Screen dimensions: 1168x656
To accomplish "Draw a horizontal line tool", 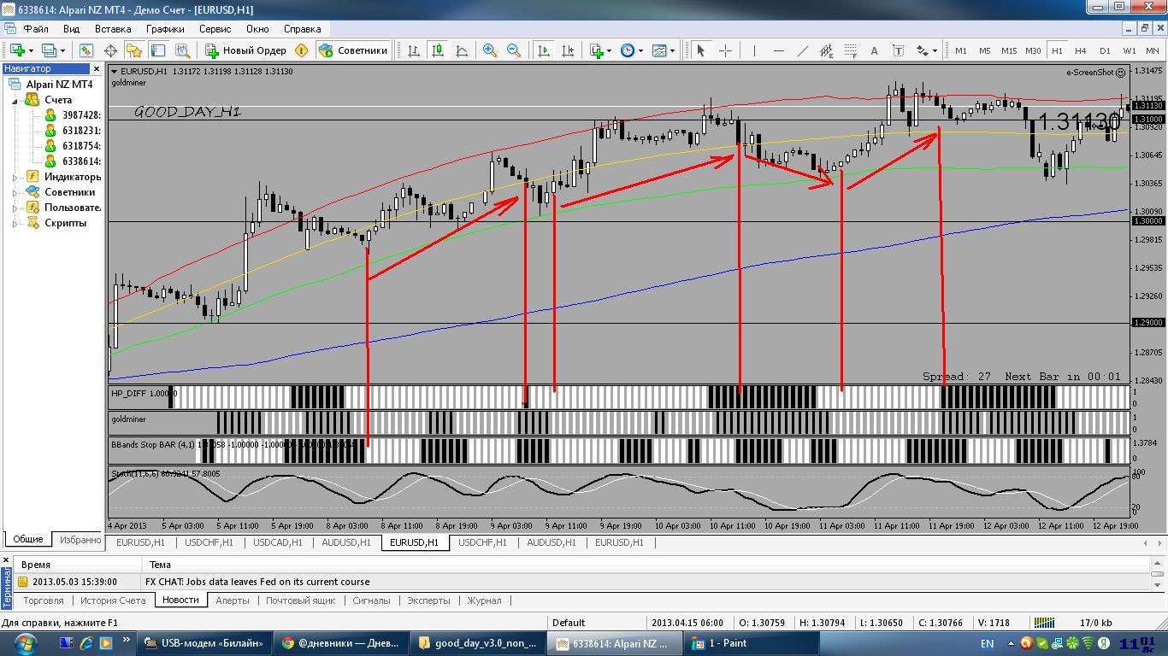I will coord(778,50).
